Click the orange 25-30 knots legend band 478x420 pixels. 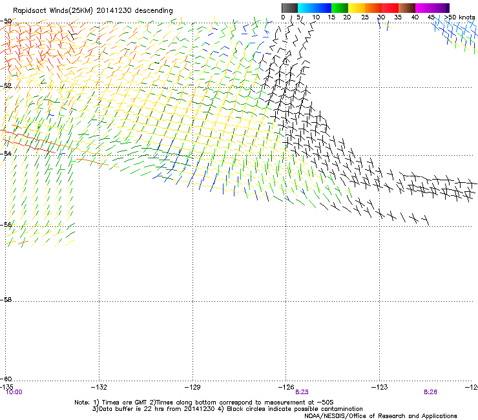click(373, 8)
